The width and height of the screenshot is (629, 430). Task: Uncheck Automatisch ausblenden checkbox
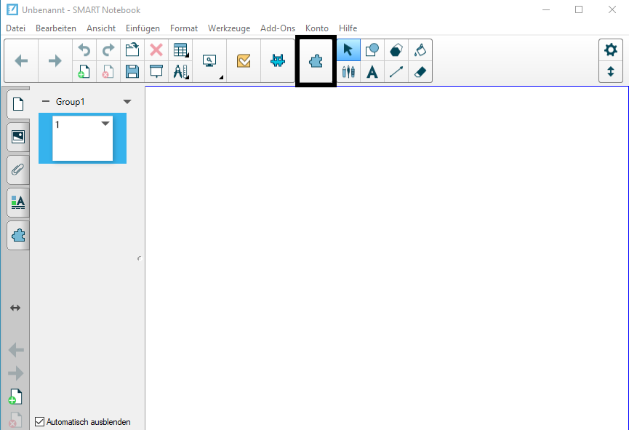coord(40,421)
